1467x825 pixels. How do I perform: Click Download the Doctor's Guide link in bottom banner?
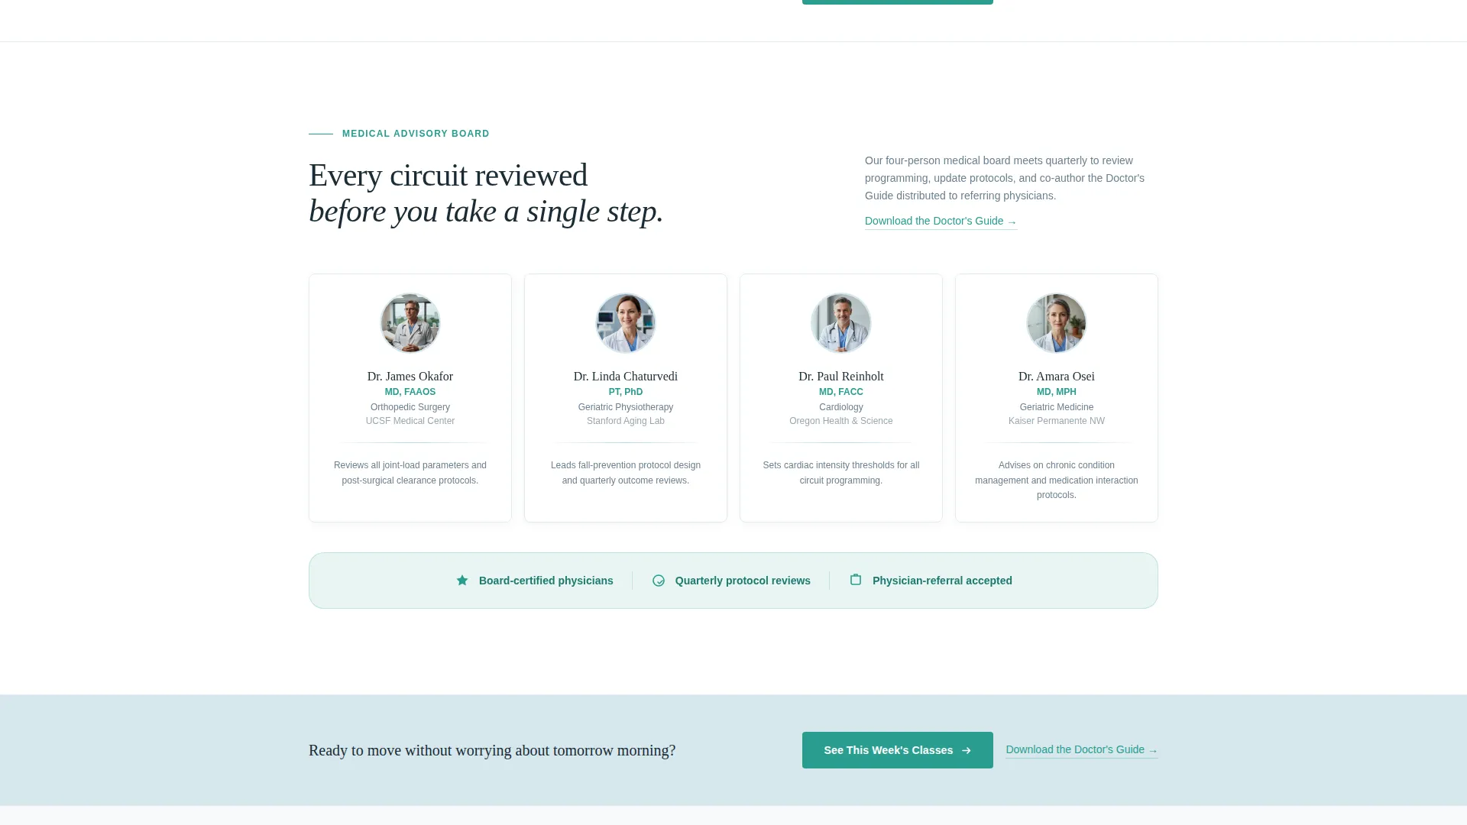tap(1082, 750)
